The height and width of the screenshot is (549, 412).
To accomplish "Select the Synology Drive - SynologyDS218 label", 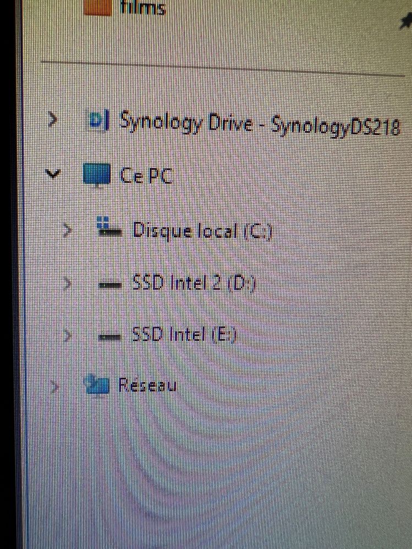I will [259, 125].
